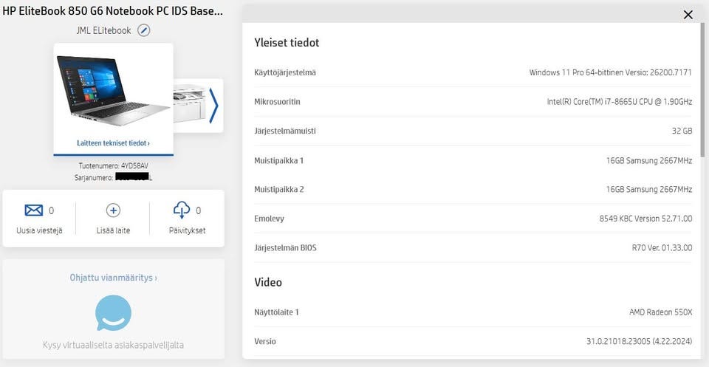Select the printer device thumbnail

tap(191, 104)
